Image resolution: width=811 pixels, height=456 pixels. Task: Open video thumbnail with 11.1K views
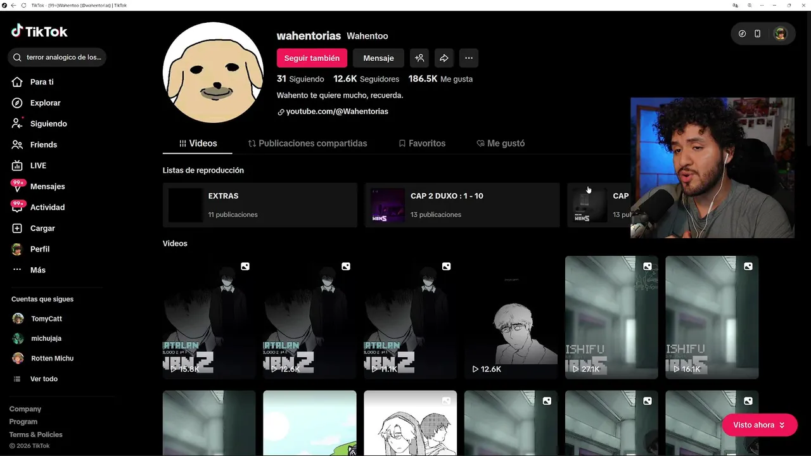tap(410, 317)
